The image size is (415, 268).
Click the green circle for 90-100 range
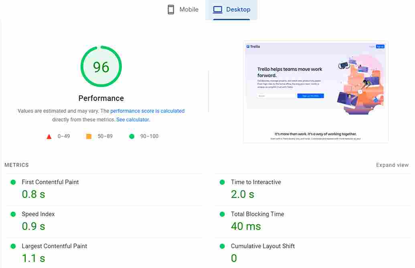click(x=132, y=136)
